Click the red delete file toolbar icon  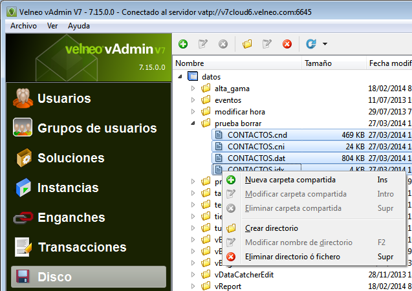[x=287, y=44]
